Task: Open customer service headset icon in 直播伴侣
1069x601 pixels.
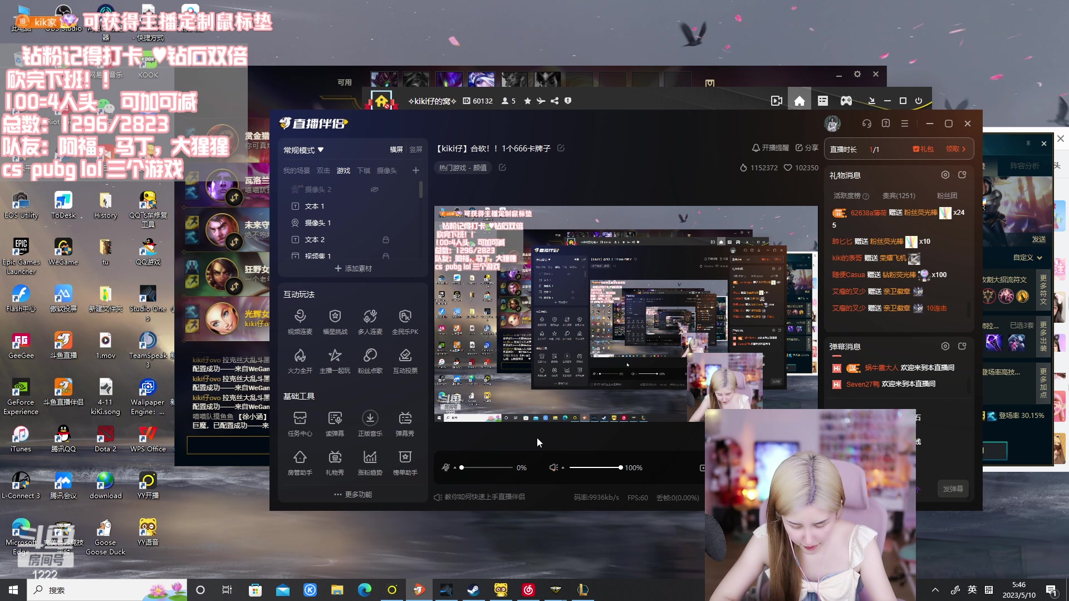Action: coord(867,124)
